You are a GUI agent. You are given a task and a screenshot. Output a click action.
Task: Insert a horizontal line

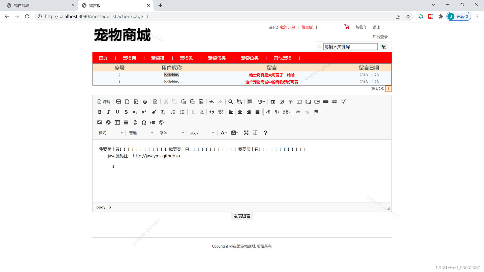click(126, 122)
